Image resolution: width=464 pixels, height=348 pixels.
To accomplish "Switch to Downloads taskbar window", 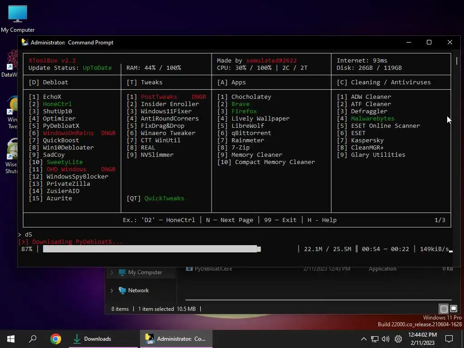I will [x=103, y=339].
